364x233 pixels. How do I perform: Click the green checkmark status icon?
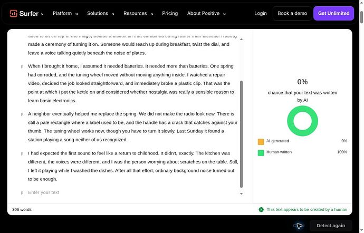[261, 210]
